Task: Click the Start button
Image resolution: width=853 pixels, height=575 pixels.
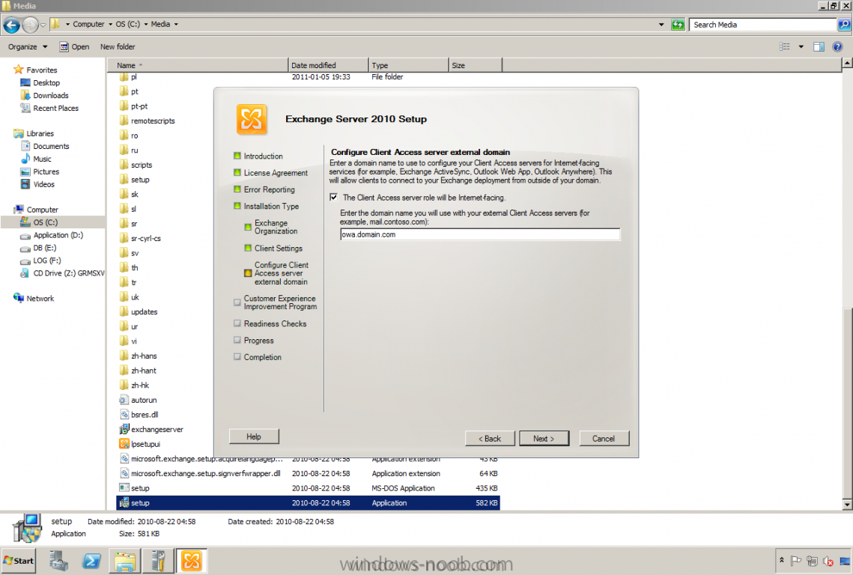Action: coord(19,561)
